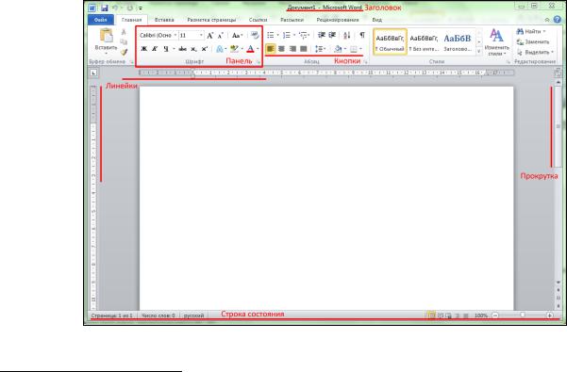Click the Выделить button
Image resolution: width=567 pixels, height=372 pixels.
coord(535,53)
